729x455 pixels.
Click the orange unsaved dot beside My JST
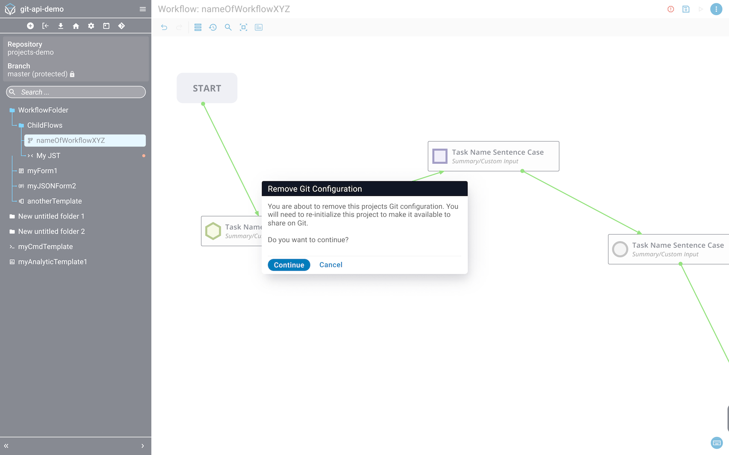(144, 156)
